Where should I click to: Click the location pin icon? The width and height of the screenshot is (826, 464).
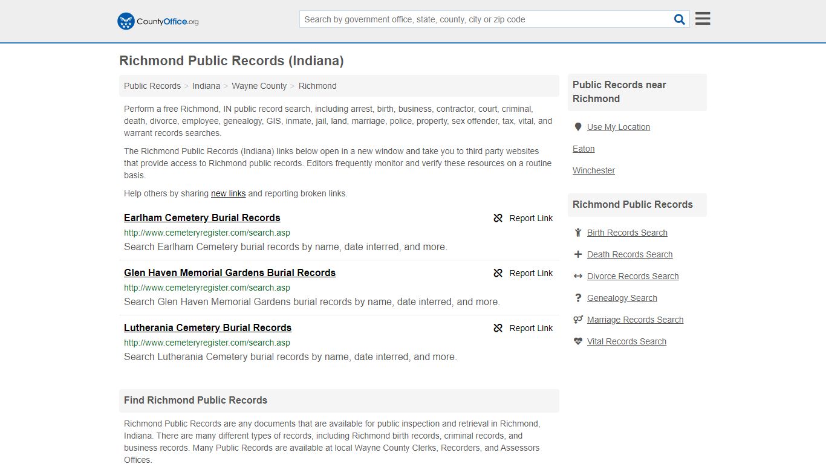(x=578, y=127)
